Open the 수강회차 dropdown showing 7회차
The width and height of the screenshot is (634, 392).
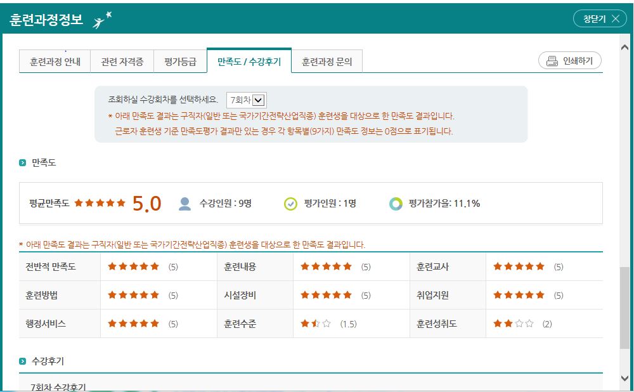(x=247, y=100)
